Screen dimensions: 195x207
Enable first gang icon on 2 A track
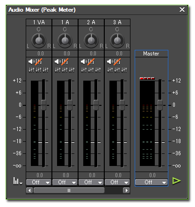[84, 70]
